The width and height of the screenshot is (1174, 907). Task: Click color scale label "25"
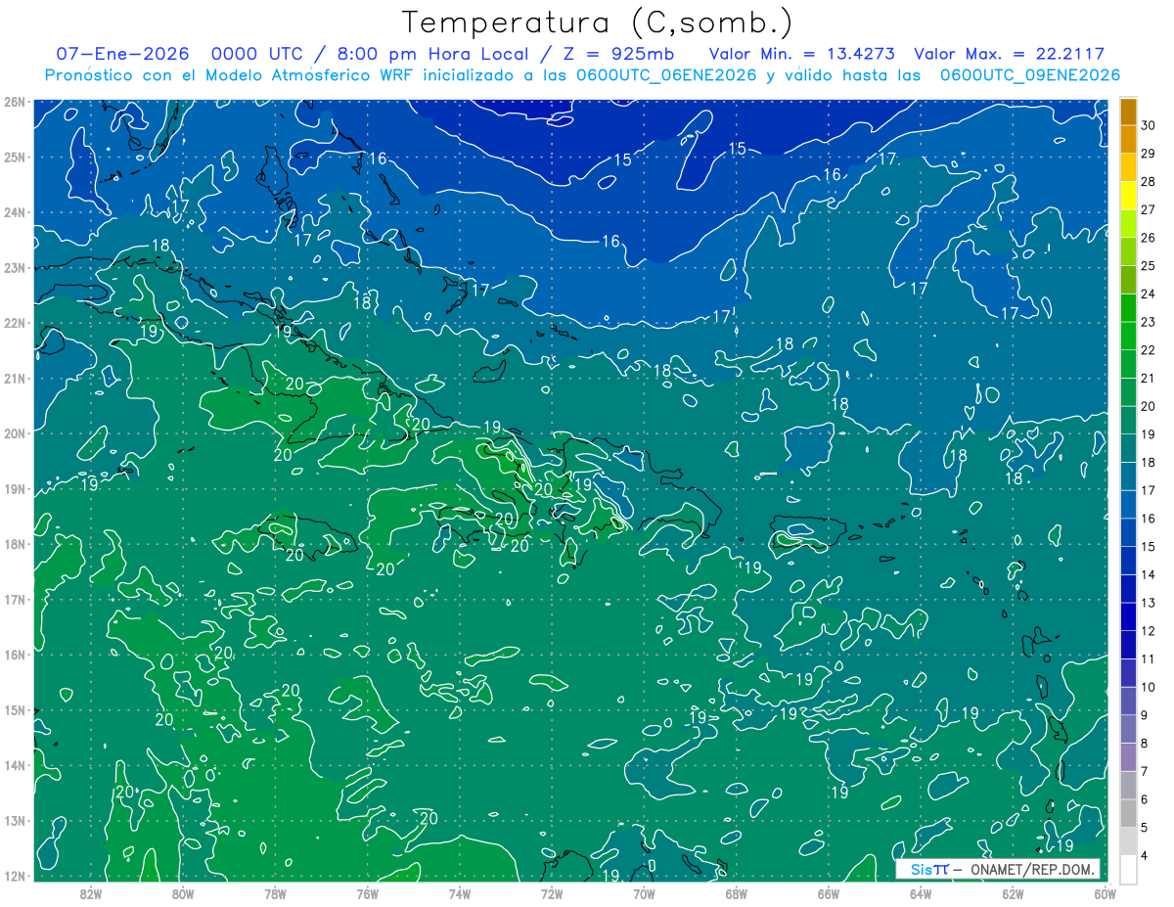pyautogui.click(x=1149, y=265)
